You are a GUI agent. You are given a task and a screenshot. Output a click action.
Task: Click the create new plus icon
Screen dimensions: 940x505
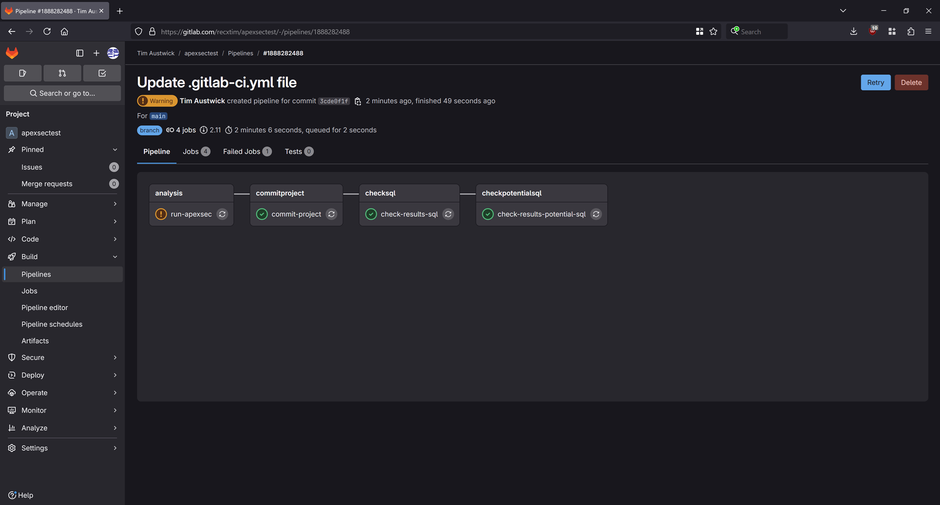coord(96,53)
